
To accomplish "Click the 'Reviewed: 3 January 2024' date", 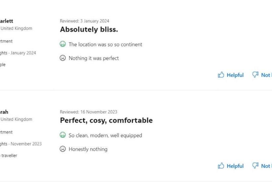I will click(84, 21).
